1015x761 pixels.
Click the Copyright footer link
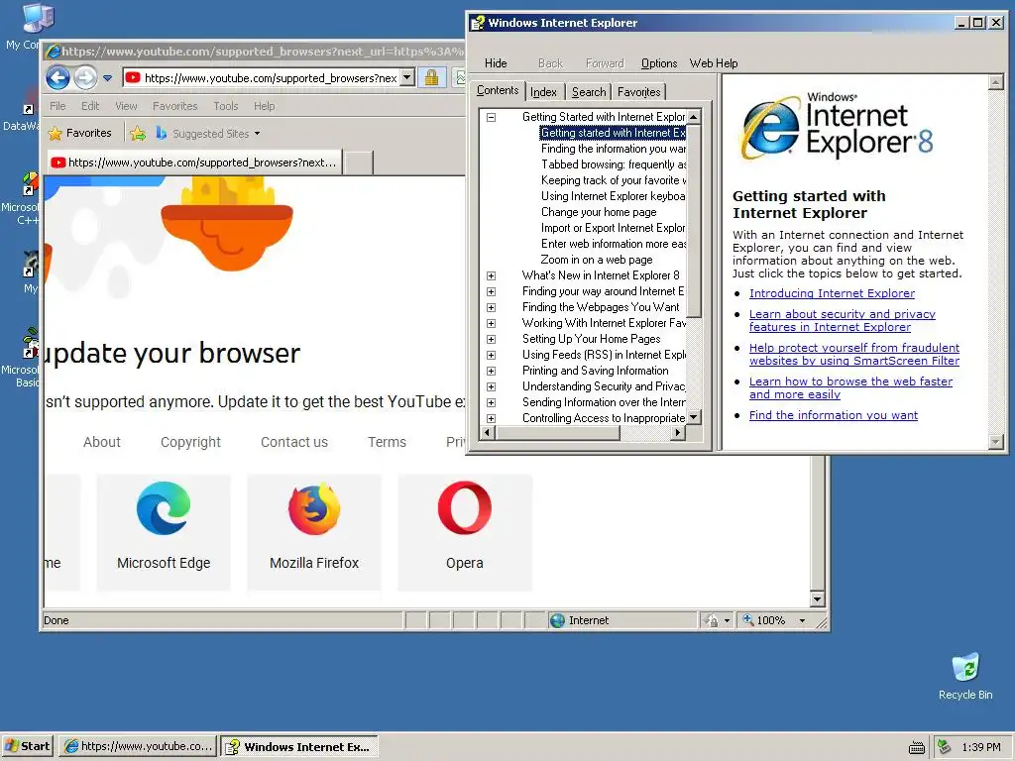coord(190,442)
